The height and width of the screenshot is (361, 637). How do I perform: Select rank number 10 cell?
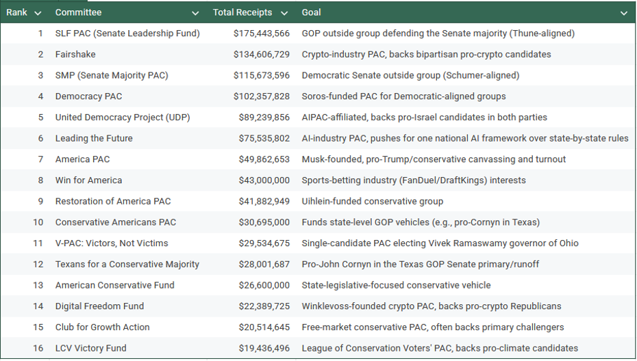coord(25,222)
